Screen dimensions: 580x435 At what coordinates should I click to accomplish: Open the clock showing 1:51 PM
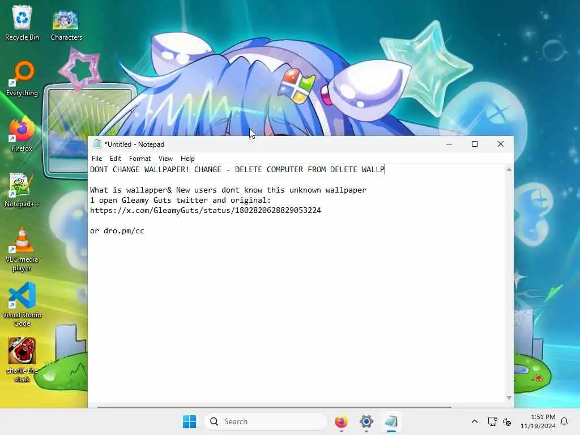click(x=538, y=421)
